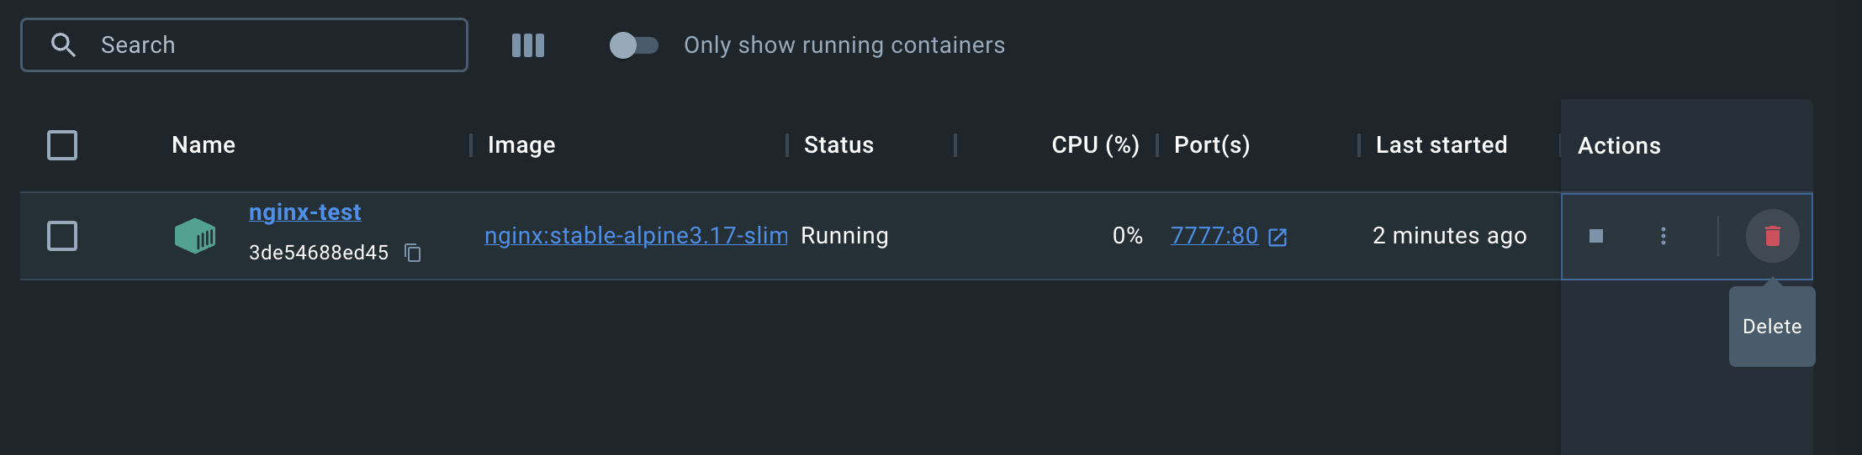Viewport: 1862px width, 455px height.
Task: Sort by the Status column header
Action: coord(838,145)
